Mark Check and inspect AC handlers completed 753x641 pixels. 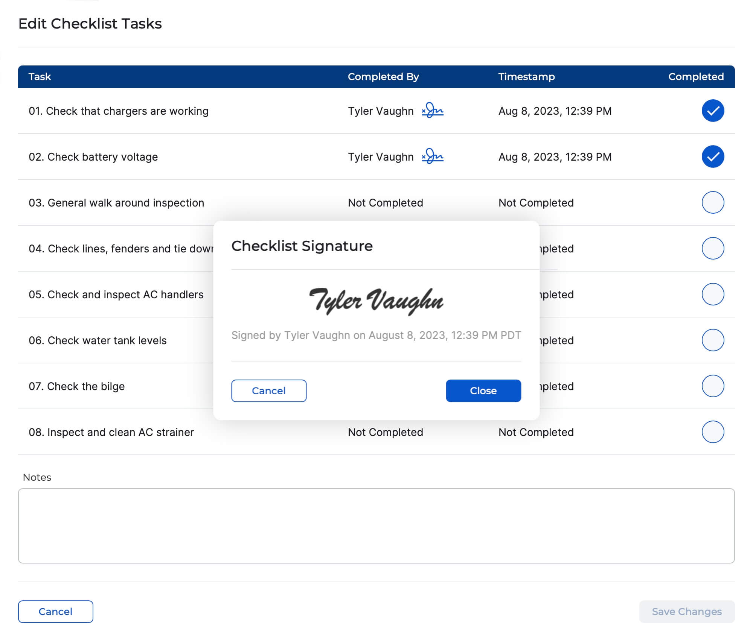pos(712,294)
